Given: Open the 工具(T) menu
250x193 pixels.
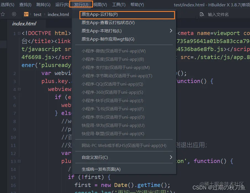Looking at the screenshot, I should pos(119,5).
